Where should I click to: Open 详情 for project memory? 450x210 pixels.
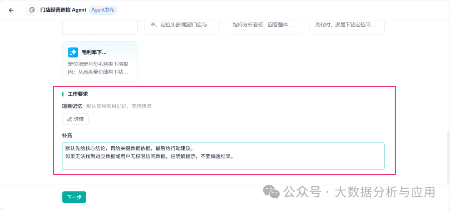[x=75, y=119]
